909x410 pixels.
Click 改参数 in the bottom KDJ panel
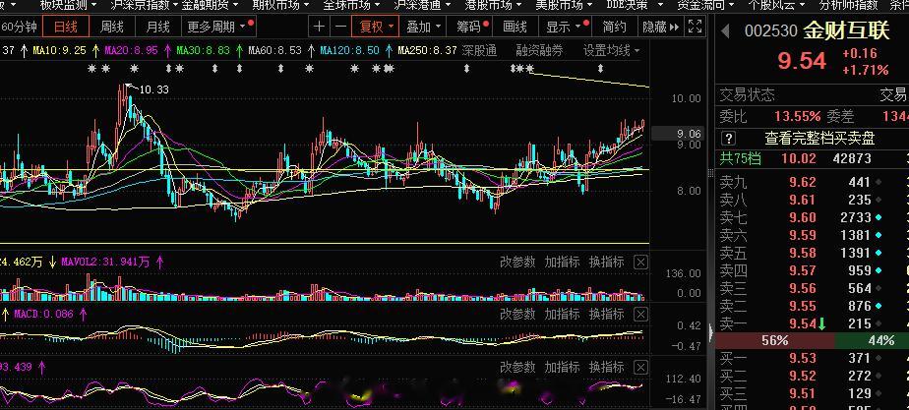(x=517, y=367)
